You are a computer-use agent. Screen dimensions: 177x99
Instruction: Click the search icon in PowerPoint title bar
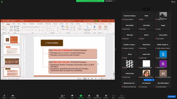[80, 21]
